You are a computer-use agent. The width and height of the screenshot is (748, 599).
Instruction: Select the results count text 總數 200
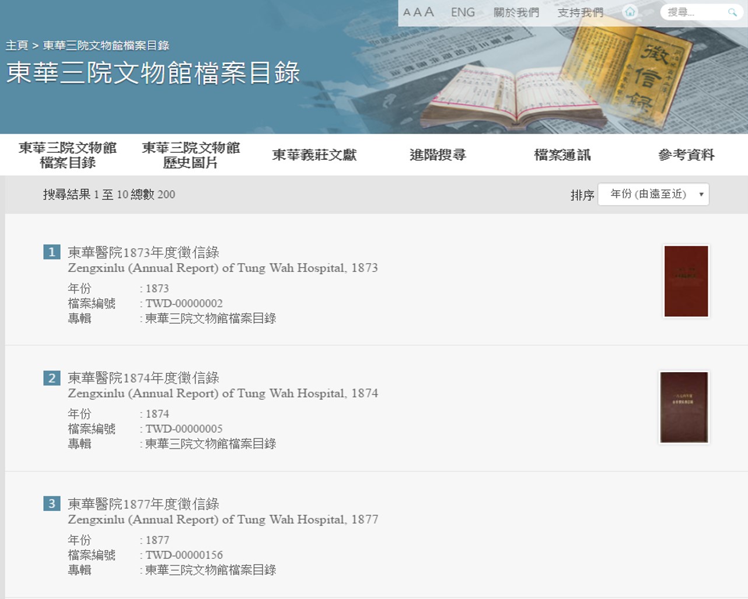153,194
